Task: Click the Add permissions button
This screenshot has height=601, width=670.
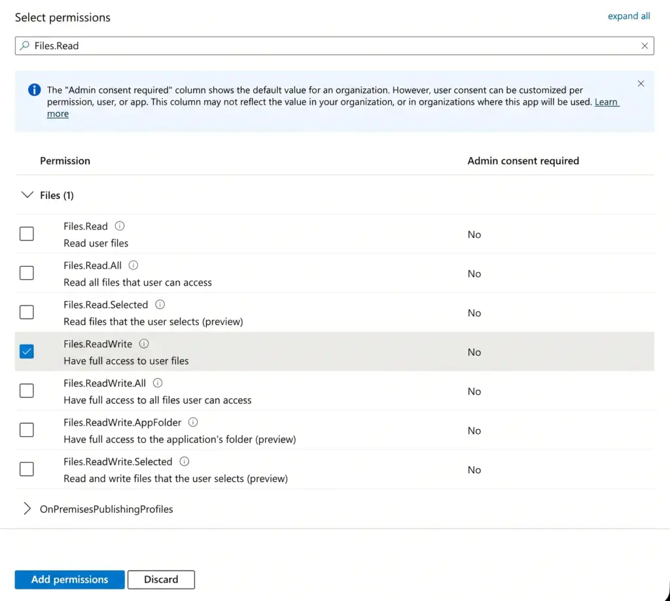Action: coord(69,579)
